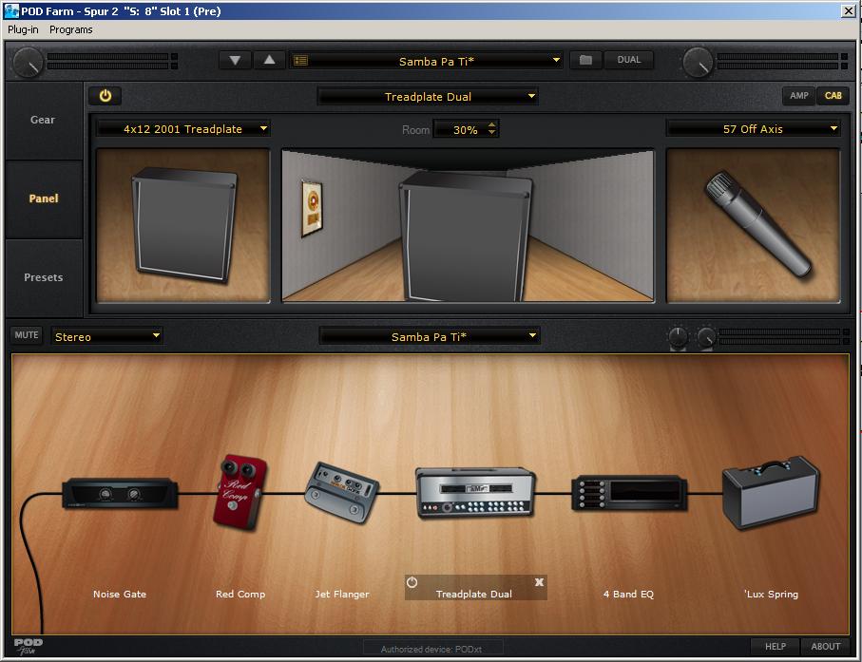The image size is (862, 662).
Task: Decrease the Room percentage with down arrow
Action: pyautogui.click(x=492, y=133)
